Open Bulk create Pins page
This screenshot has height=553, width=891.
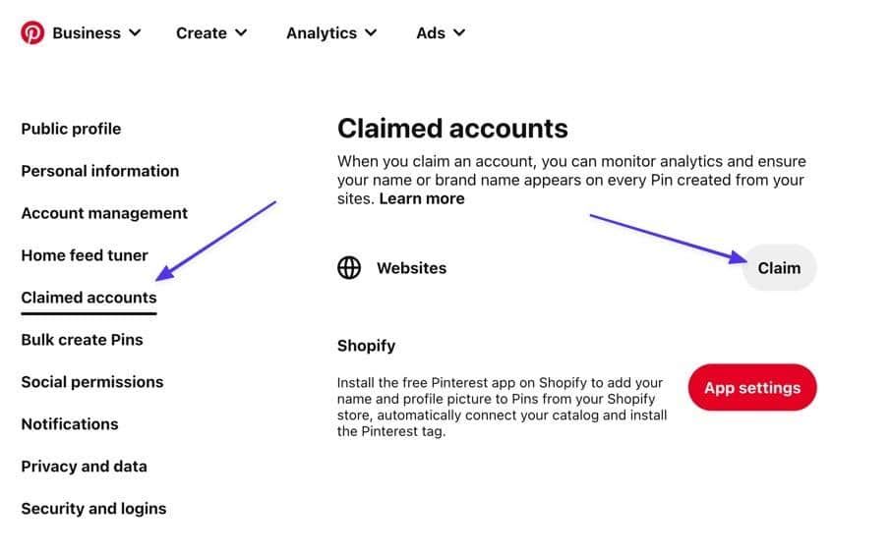82,340
